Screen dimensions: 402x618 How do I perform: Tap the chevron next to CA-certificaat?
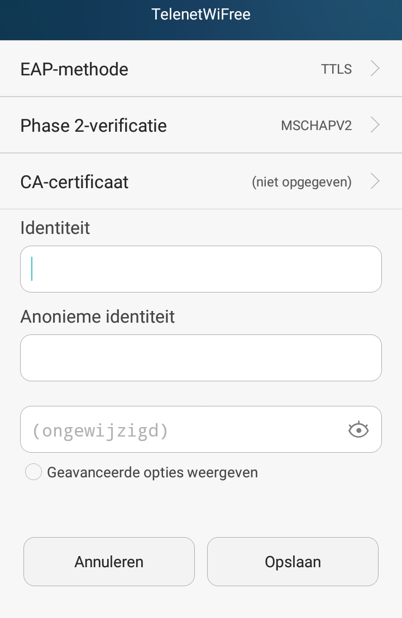pos(375,181)
